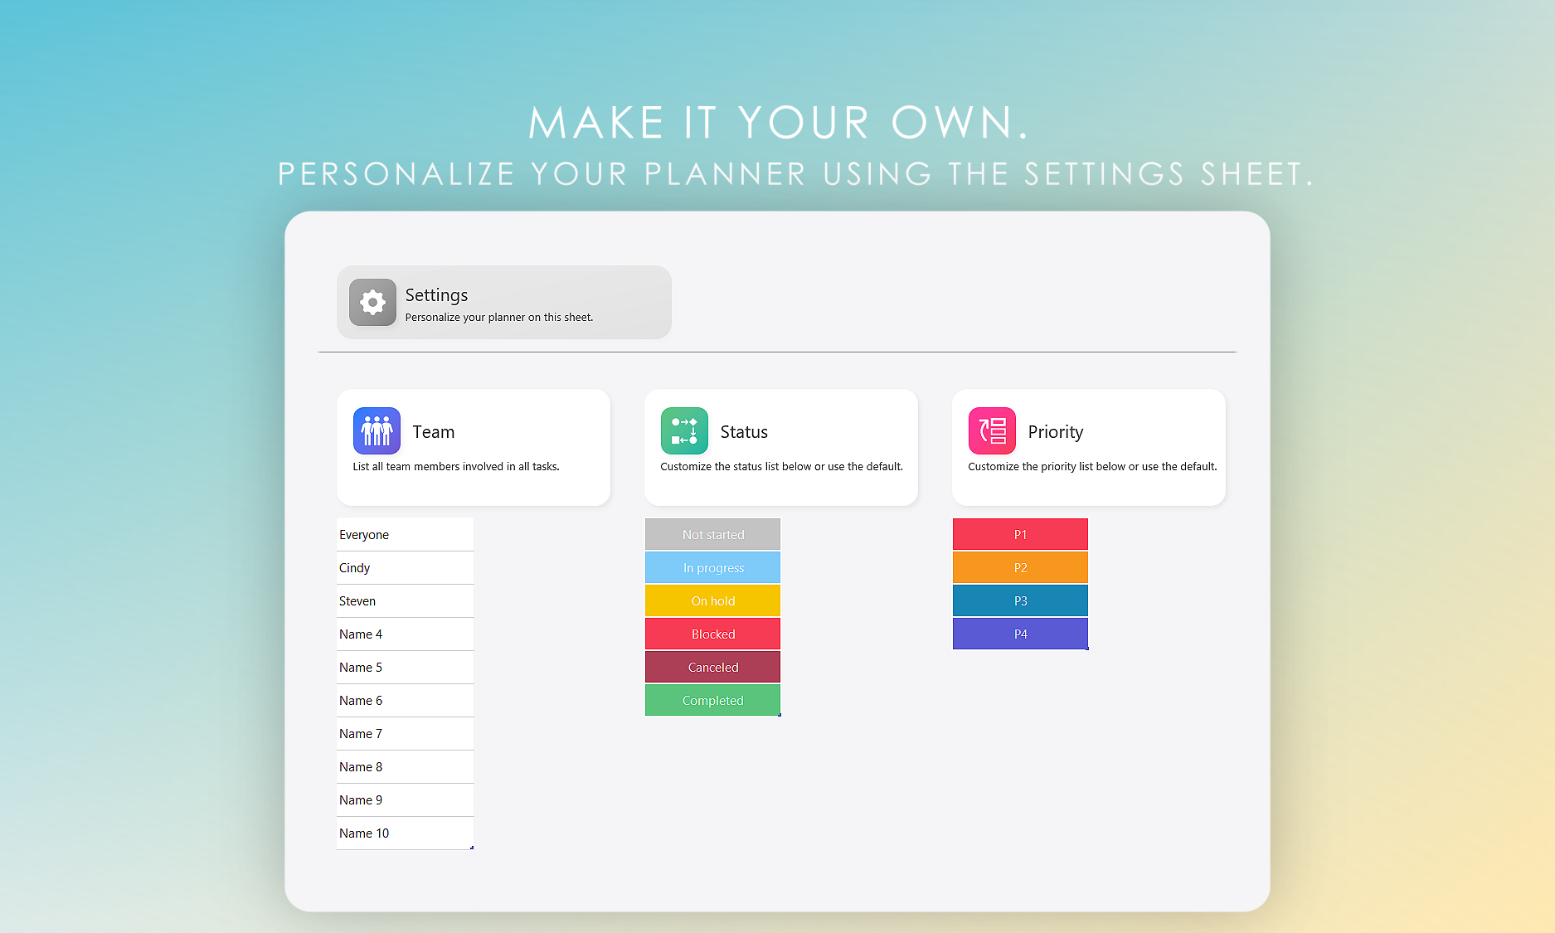Select the gray Not started status
The height and width of the screenshot is (933, 1555).
pos(712,534)
